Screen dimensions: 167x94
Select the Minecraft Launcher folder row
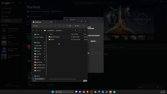coord(68,37)
